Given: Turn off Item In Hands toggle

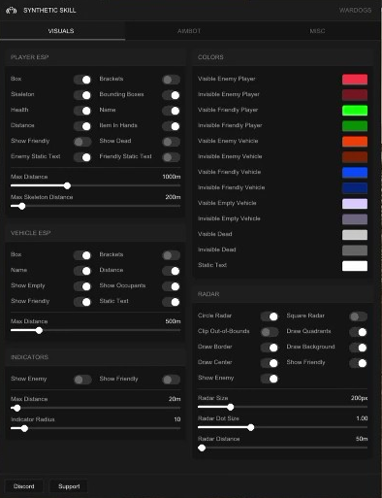Looking at the screenshot, I should tap(171, 126).
